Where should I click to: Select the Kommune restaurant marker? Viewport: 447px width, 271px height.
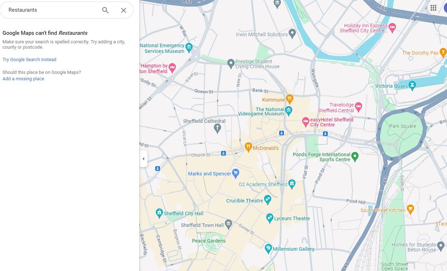coord(290,99)
